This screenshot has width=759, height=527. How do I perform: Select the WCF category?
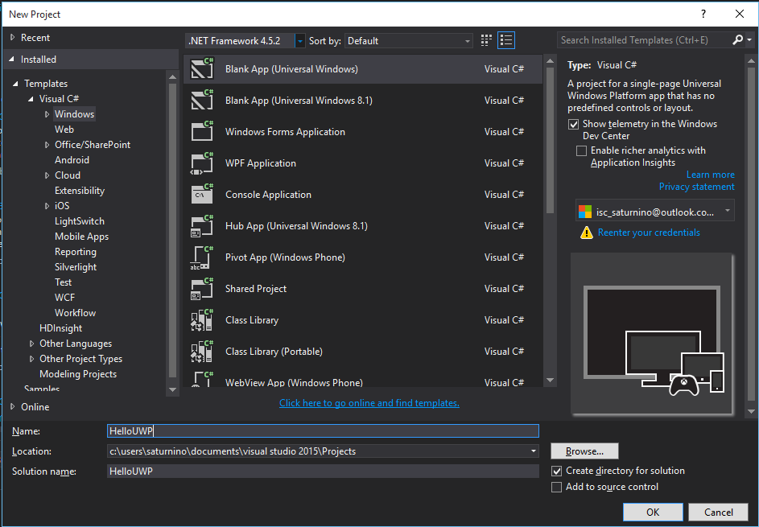pyautogui.click(x=64, y=298)
